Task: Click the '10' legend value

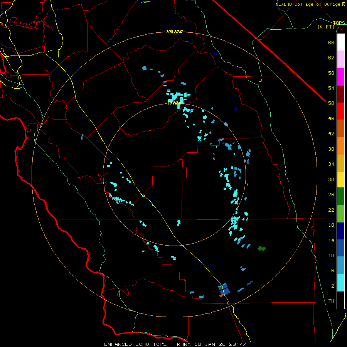Action: point(331,256)
